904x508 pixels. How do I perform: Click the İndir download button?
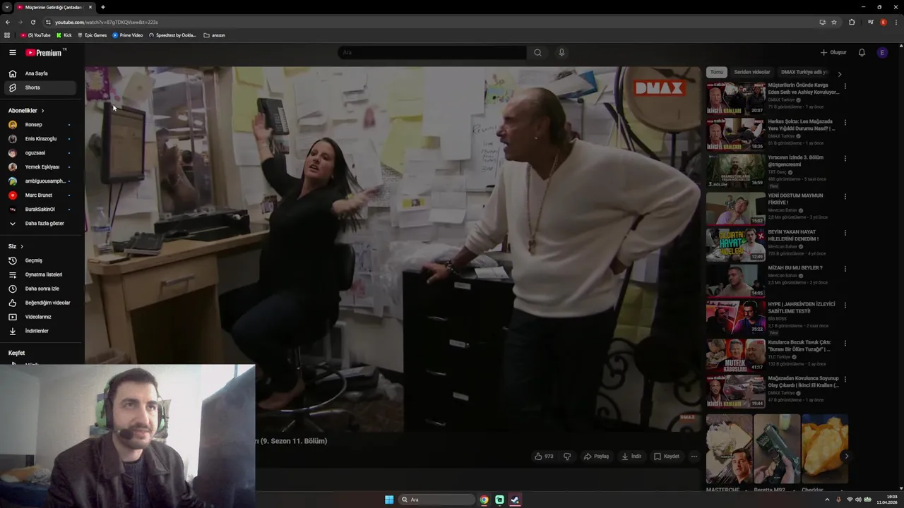631,456
